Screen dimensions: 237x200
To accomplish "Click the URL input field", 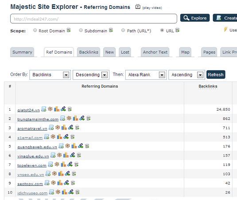I will click(x=93, y=19).
